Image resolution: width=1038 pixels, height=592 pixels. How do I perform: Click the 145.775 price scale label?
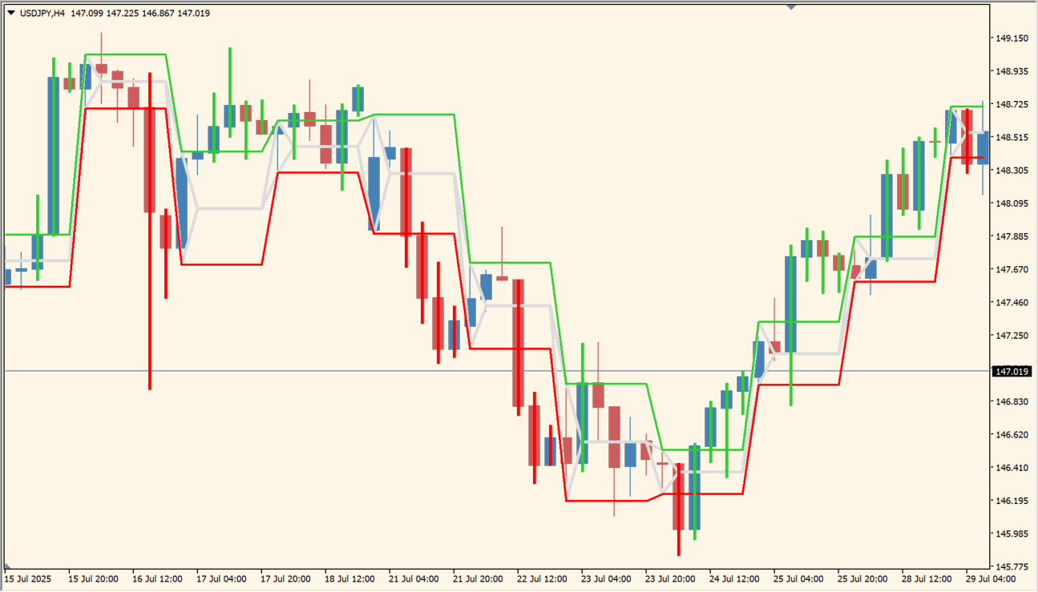[x=1012, y=566]
